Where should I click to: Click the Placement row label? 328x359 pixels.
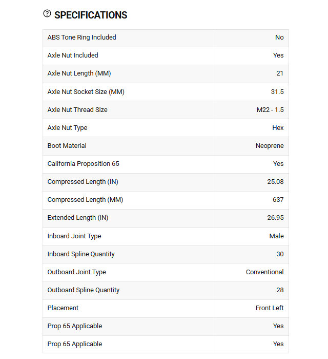coord(63,308)
